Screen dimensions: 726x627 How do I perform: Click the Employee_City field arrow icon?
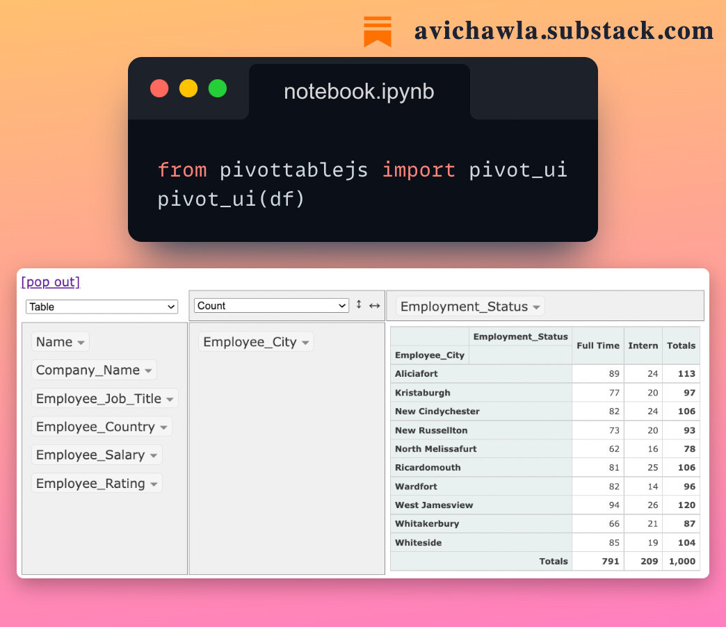tap(305, 341)
